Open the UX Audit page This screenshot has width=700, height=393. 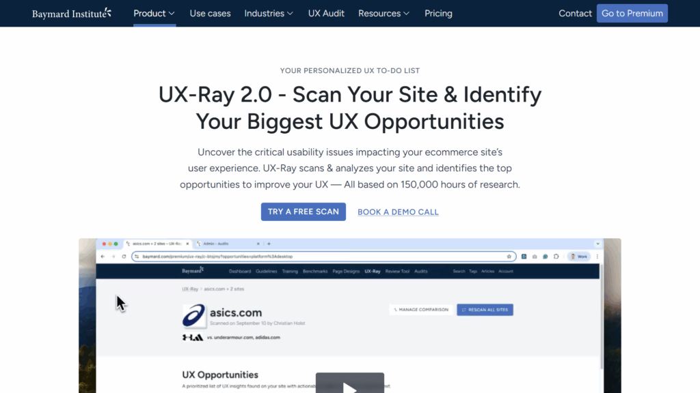(326, 13)
